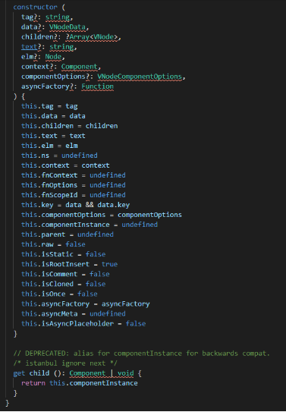Click the 'this.asyncFactory = asyncFactory' line
The image size is (286, 412).
click(86, 304)
